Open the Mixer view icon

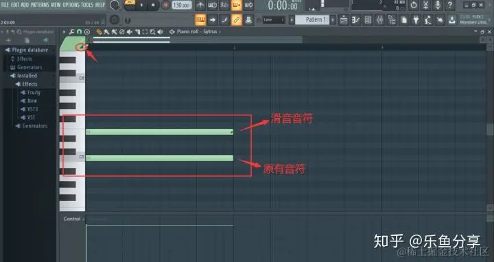379,20
